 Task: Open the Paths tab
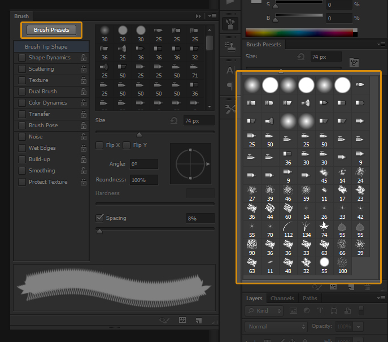[309, 298]
